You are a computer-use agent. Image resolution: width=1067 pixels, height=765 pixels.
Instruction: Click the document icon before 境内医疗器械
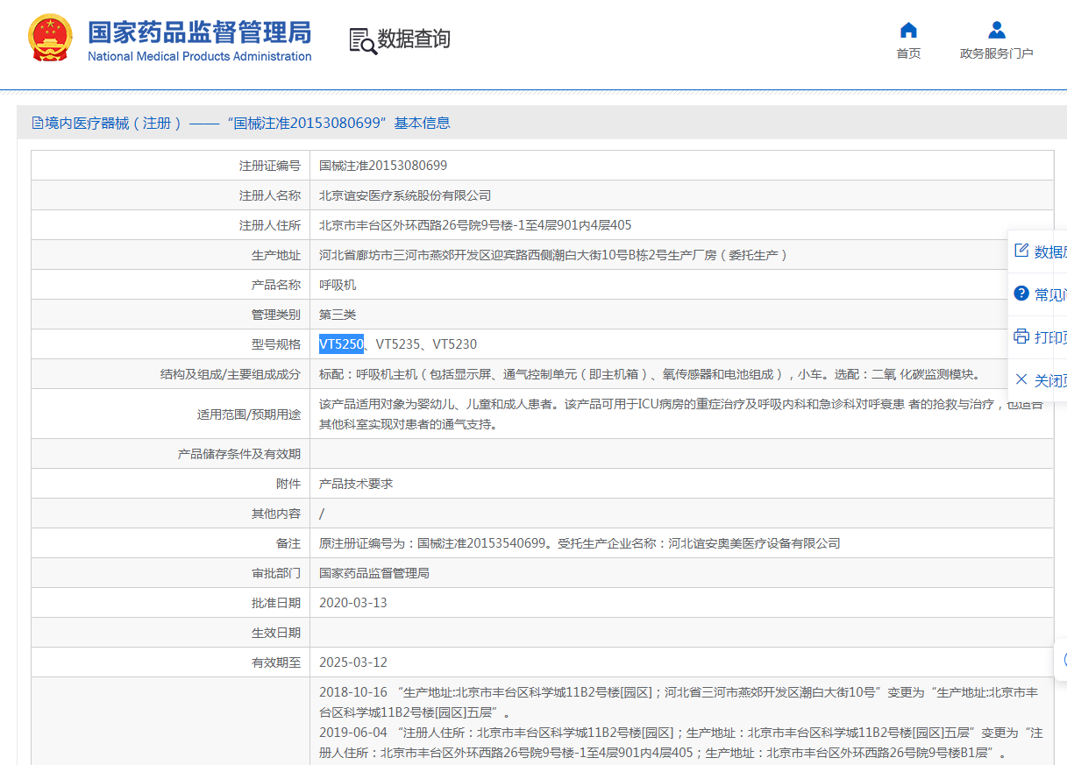[38, 123]
